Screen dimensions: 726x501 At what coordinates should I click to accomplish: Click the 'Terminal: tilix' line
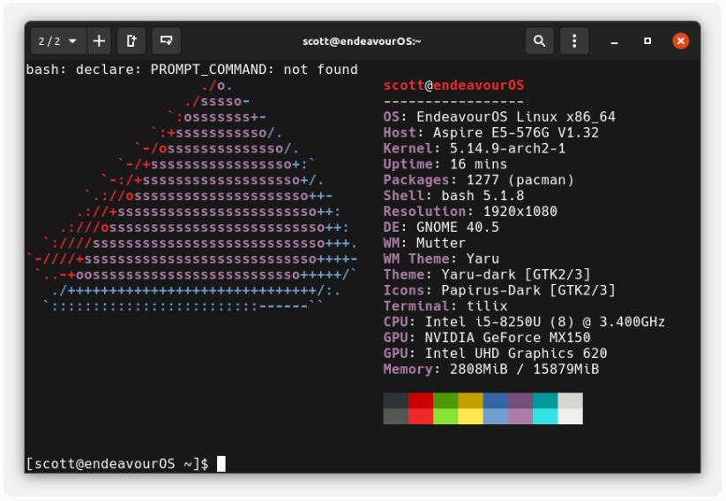coord(445,305)
